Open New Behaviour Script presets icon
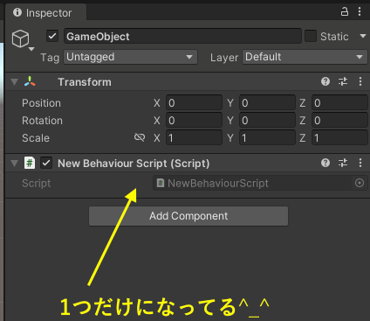Image resolution: width=370 pixels, height=321 pixels. tap(343, 163)
